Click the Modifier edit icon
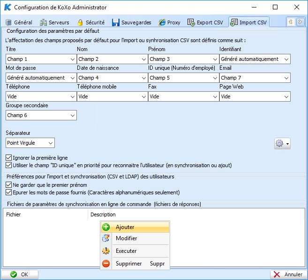Viewport: 308px width, 280px height. [x=106, y=238]
